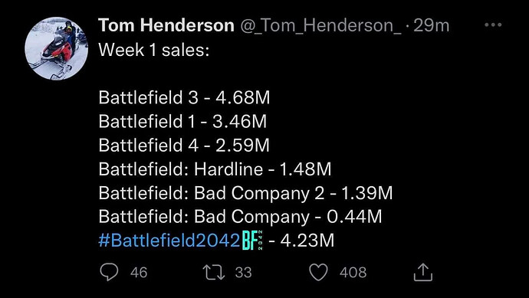Click the Battlefield 1 - 3.46M line
The height and width of the screenshot is (298, 529).
tap(182, 121)
